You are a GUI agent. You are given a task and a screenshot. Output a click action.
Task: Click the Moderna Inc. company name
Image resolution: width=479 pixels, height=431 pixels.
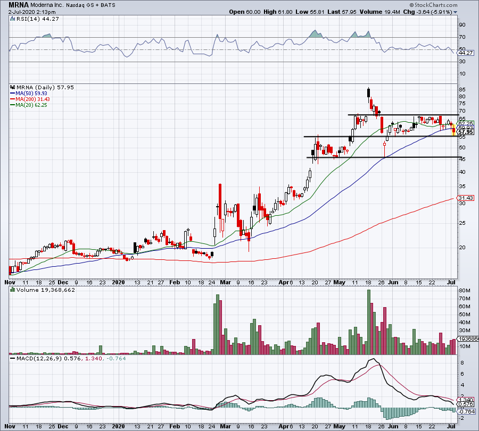[47, 5]
